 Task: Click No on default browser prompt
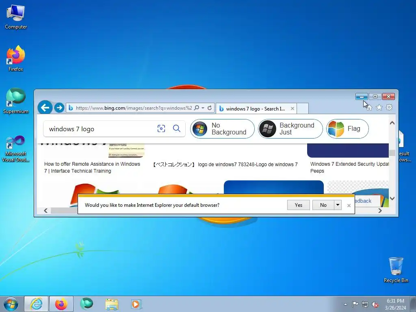(x=323, y=205)
